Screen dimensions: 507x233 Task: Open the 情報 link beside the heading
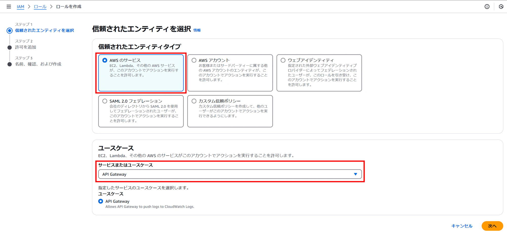(197, 30)
